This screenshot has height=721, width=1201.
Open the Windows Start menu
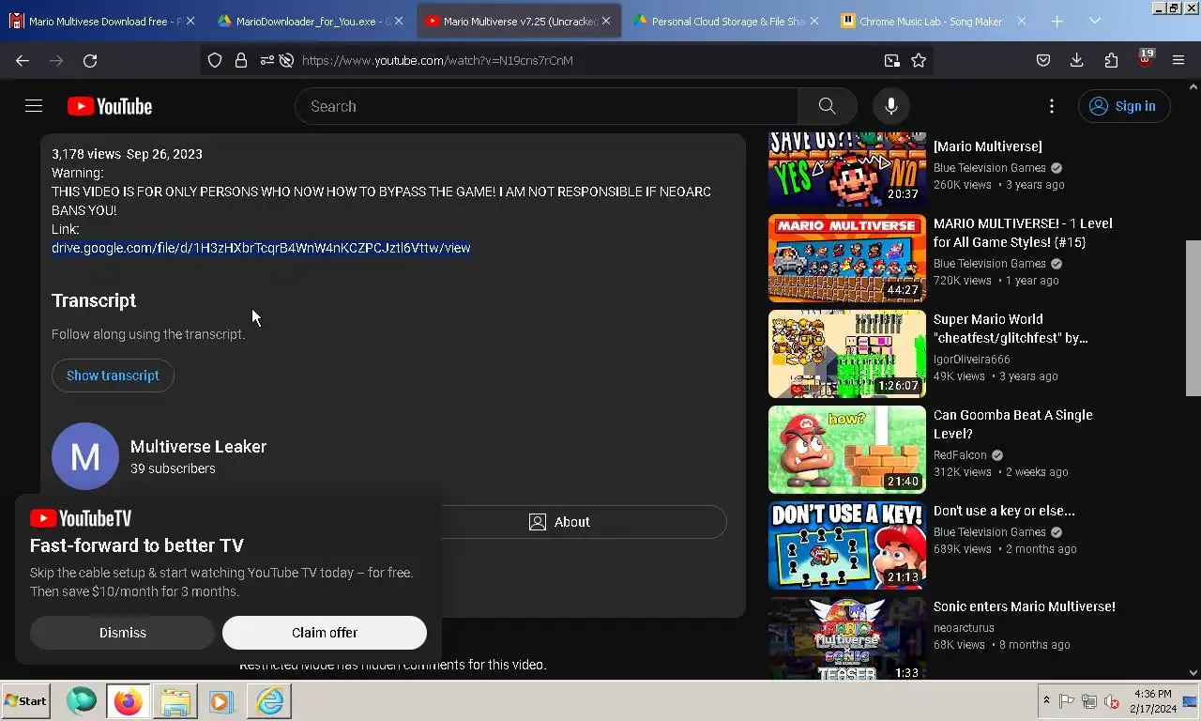26,701
